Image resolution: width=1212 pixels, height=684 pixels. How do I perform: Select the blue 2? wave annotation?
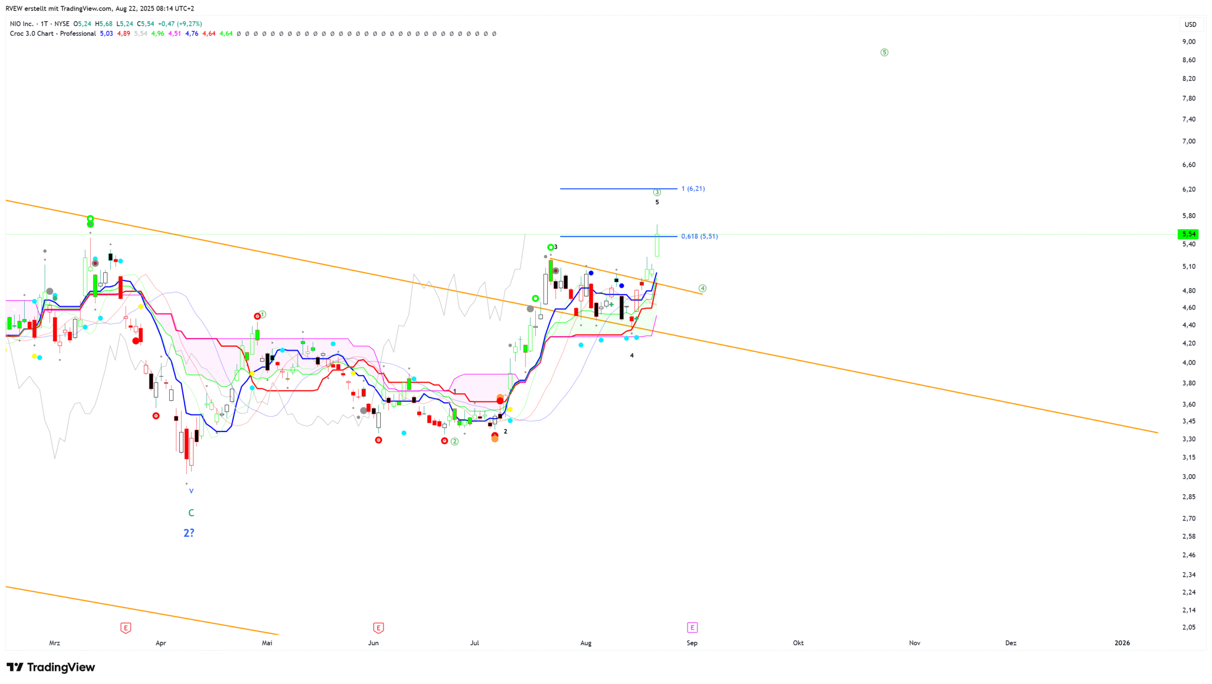pos(189,533)
